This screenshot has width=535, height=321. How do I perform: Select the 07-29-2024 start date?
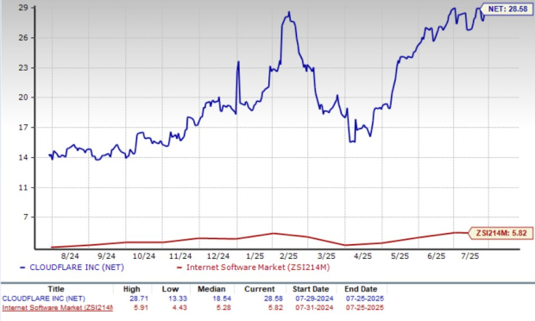tap(315, 299)
